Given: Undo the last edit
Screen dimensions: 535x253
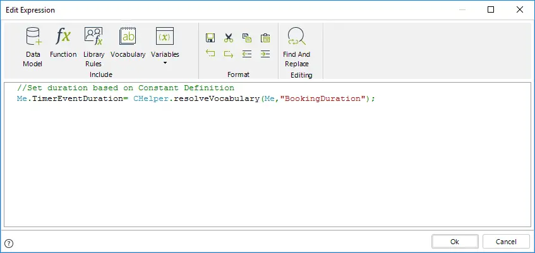Looking at the screenshot, I should tap(210, 54).
